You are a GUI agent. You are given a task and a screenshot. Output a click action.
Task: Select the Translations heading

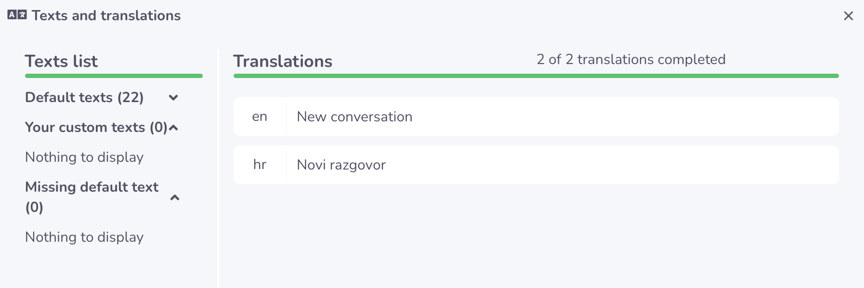[283, 61]
